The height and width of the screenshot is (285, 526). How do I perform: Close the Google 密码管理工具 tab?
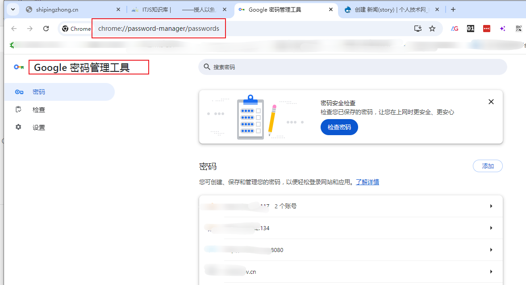click(331, 10)
